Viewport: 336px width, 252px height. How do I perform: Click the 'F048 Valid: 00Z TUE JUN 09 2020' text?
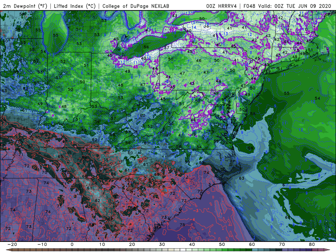click(x=287, y=6)
